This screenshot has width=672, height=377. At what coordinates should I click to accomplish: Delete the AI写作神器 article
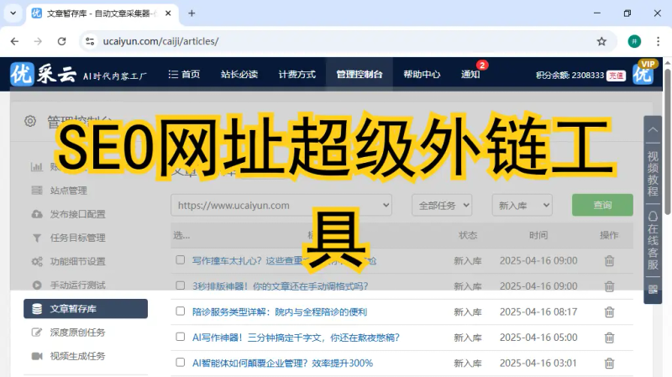(609, 338)
